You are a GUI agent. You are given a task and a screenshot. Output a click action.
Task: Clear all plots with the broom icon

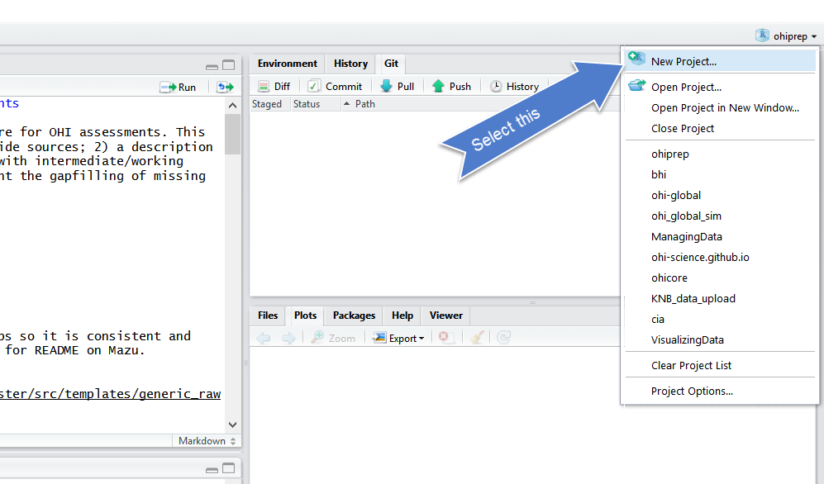pos(477,338)
